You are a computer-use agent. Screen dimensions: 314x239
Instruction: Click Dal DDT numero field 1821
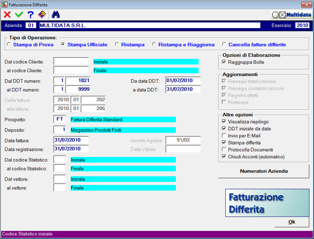78,81
